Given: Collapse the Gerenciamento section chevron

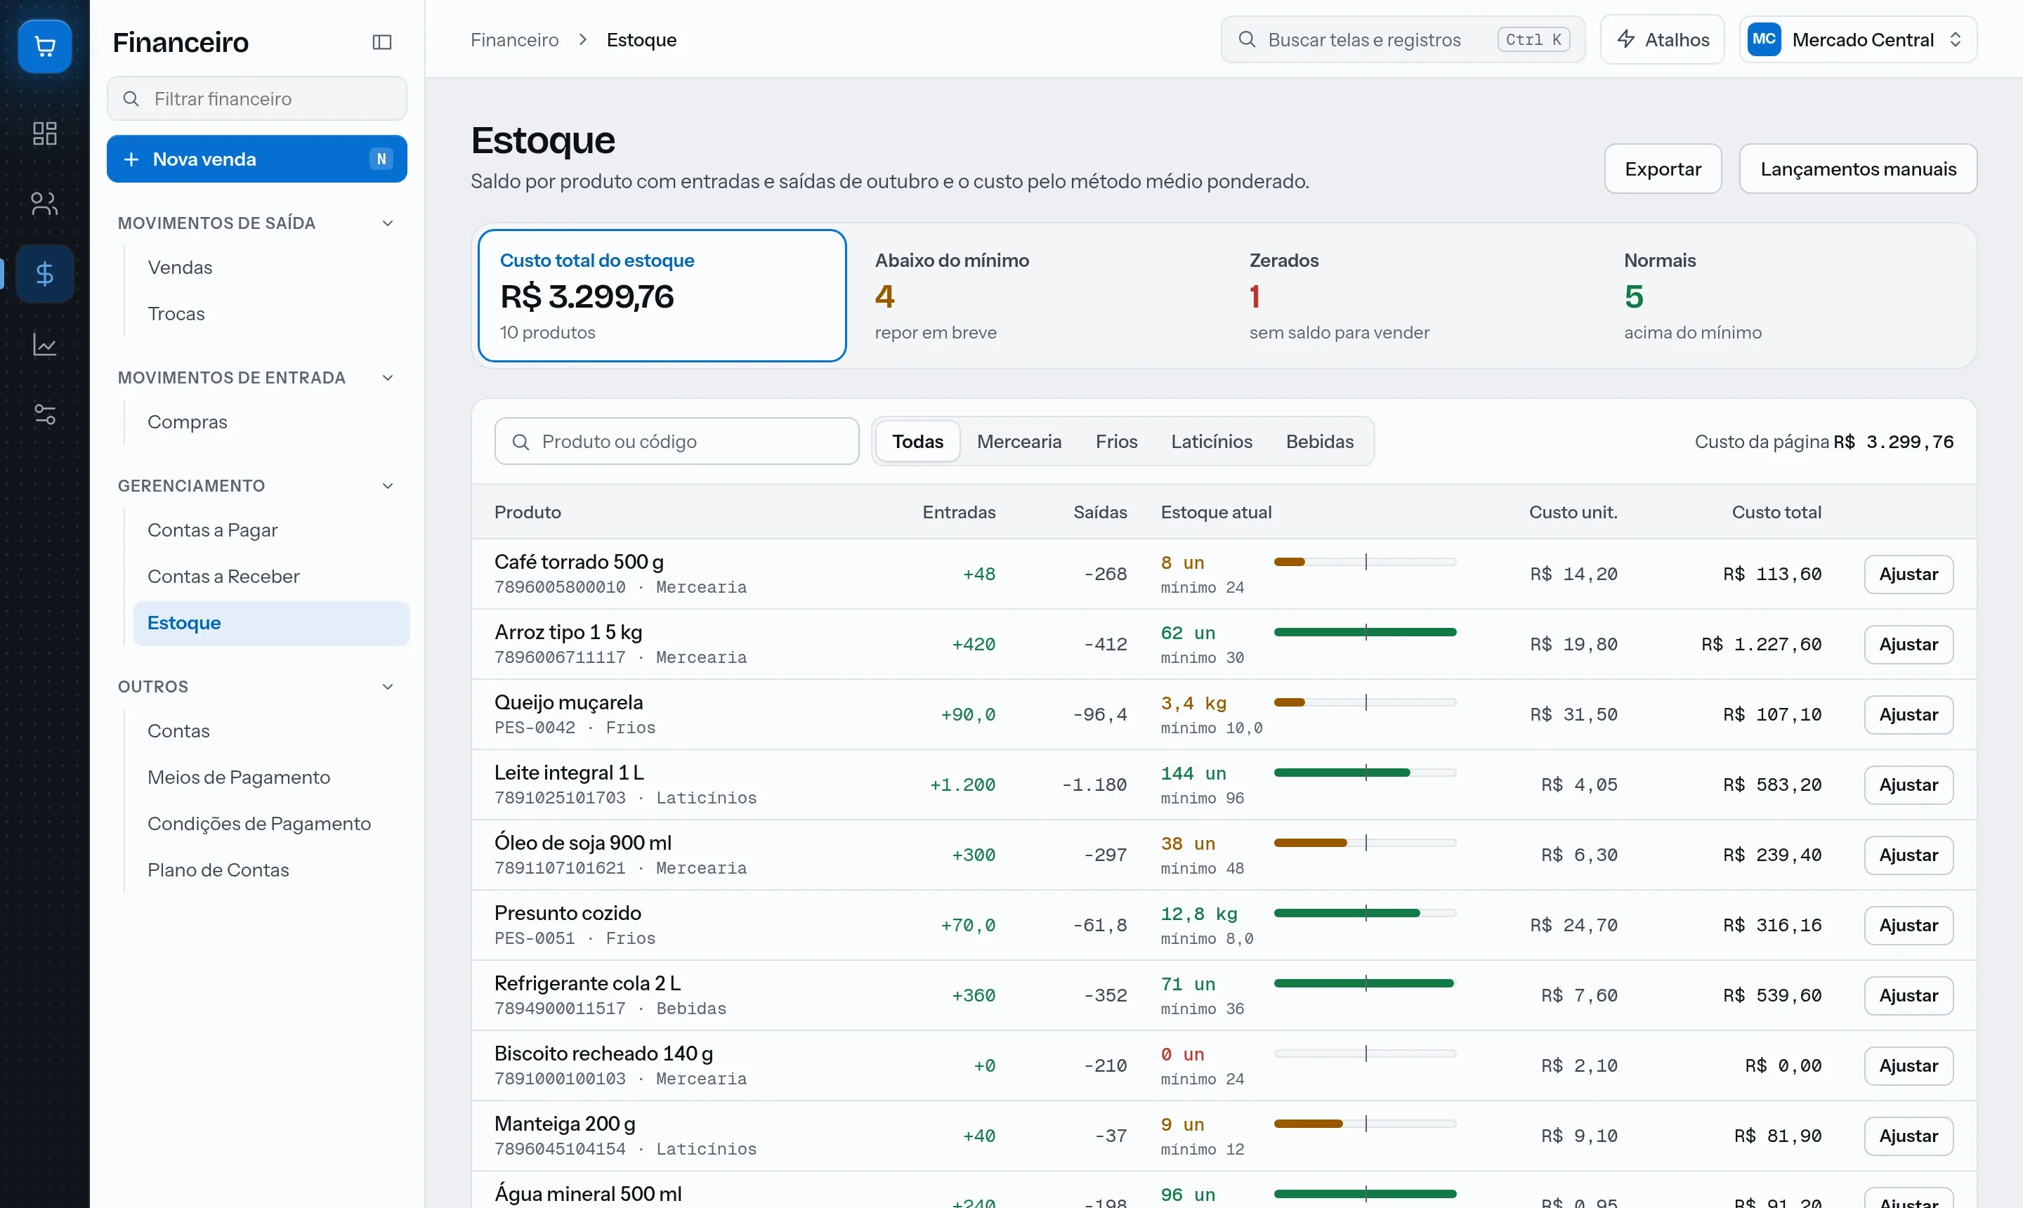Looking at the screenshot, I should pos(388,486).
